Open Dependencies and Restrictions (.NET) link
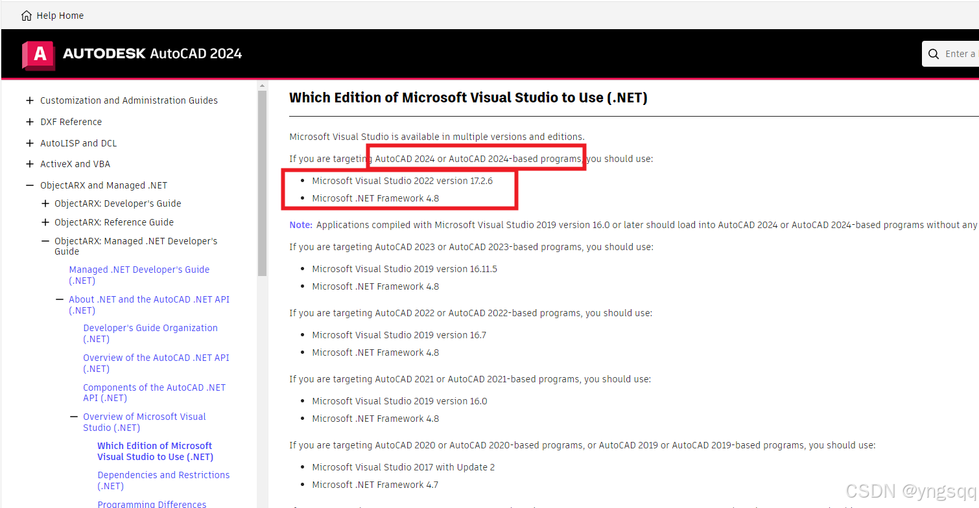 tap(163, 480)
